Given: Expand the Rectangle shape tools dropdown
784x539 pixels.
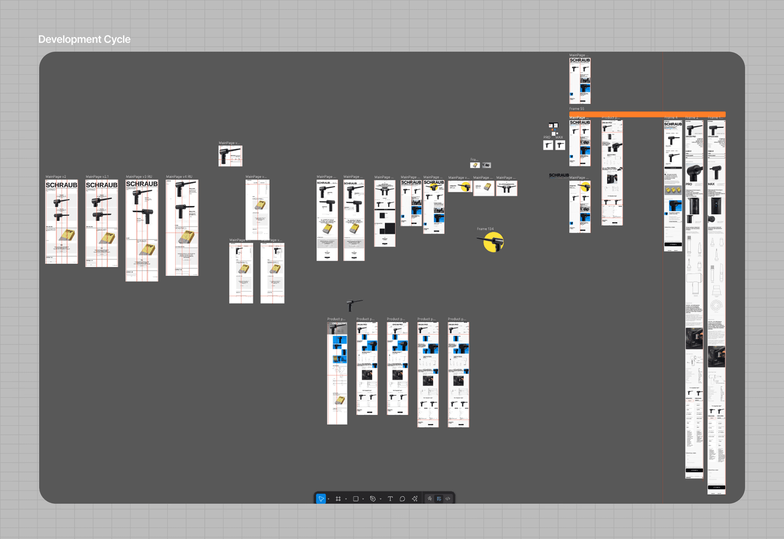Looking at the screenshot, I should coord(363,499).
